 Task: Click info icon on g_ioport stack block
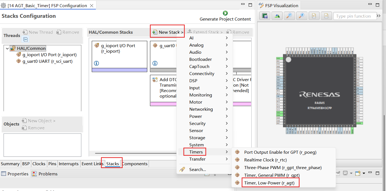[x=96, y=63]
